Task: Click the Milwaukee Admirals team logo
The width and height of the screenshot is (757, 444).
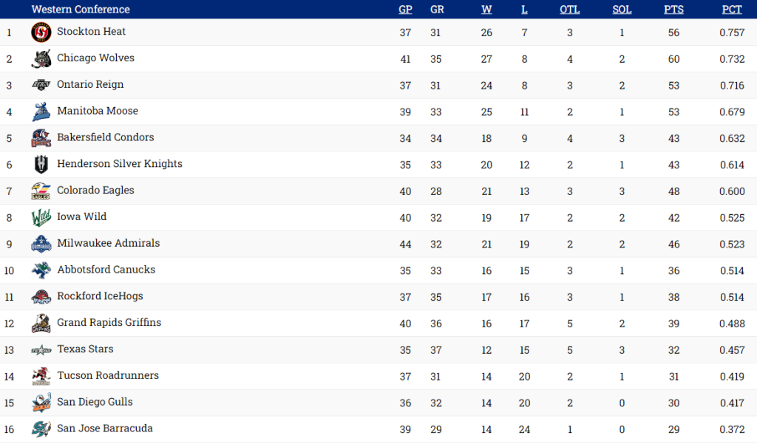Action: [x=41, y=244]
